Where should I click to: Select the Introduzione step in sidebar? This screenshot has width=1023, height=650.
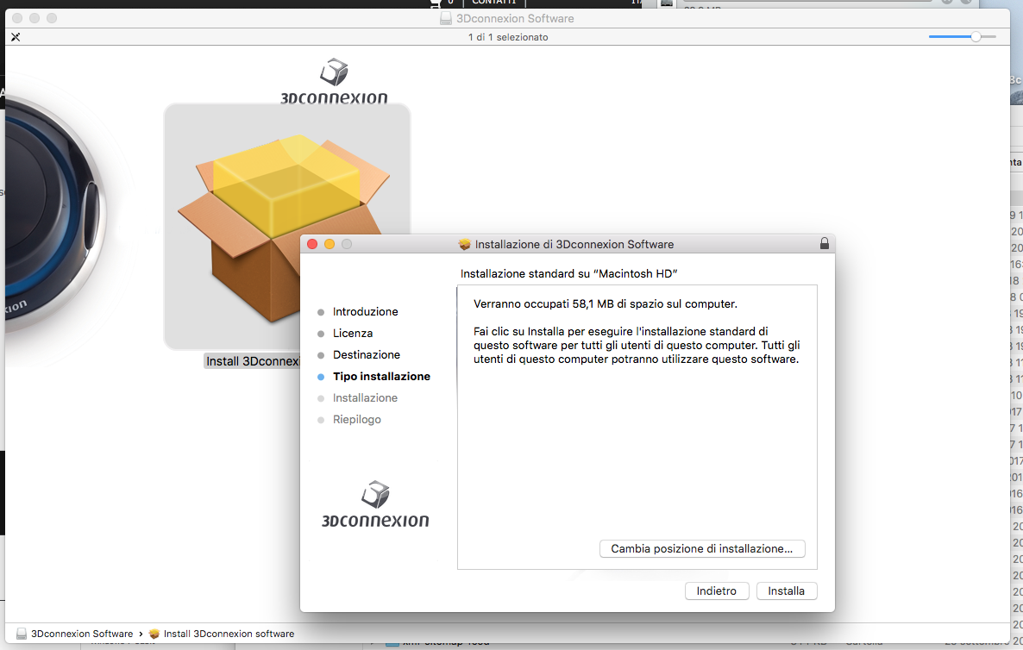click(365, 311)
